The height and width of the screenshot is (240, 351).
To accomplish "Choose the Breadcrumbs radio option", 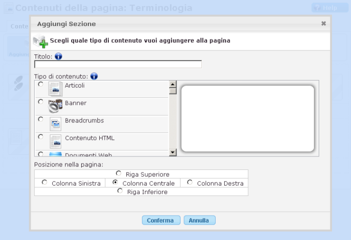I will pyautogui.click(x=41, y=119).
